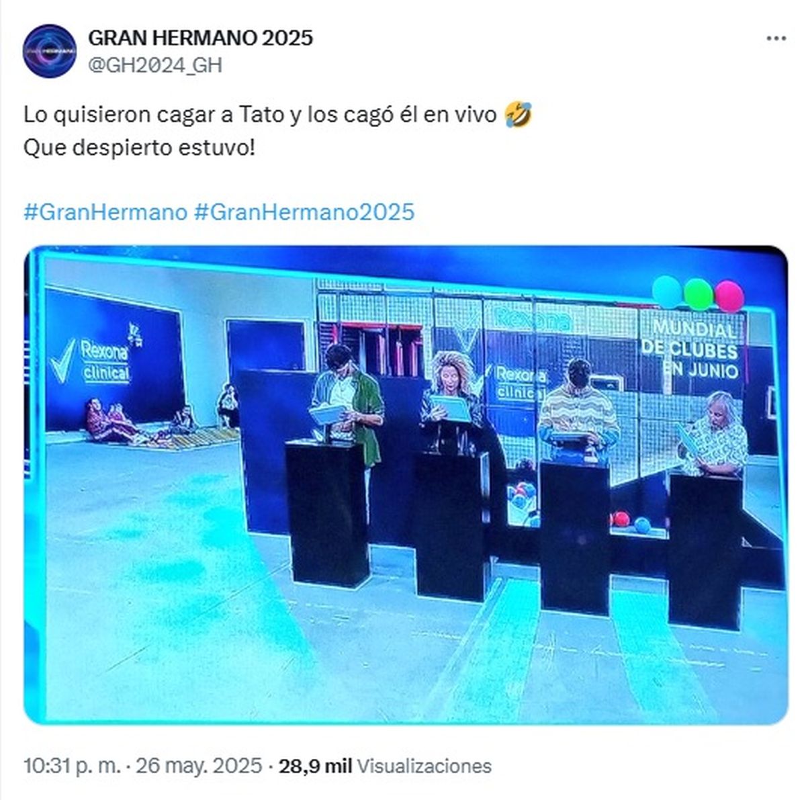Click the gray-haired contestant at right podium
The width and height of the screenshot is (806, 800).
715,433
